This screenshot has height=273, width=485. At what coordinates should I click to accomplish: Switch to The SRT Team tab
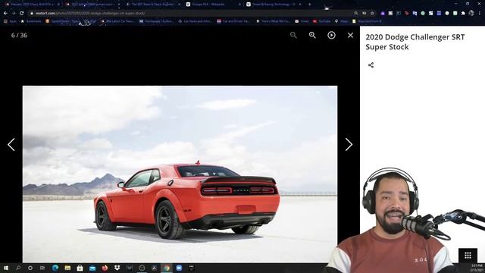click(x=152, y=5)
